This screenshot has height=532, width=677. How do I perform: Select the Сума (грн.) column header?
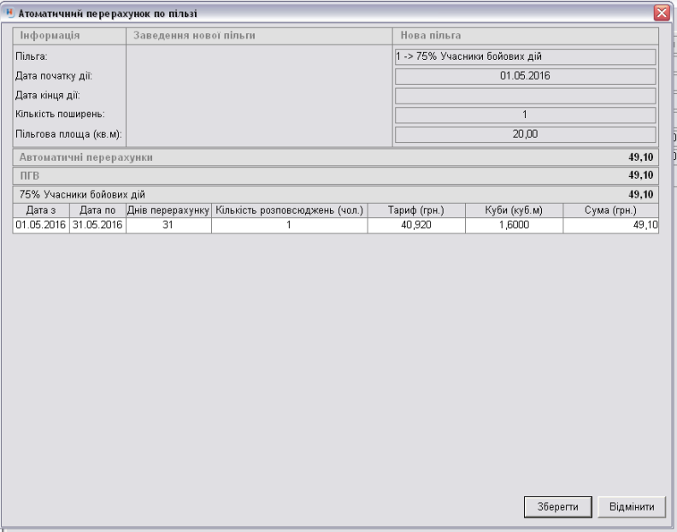pos(609,210)
